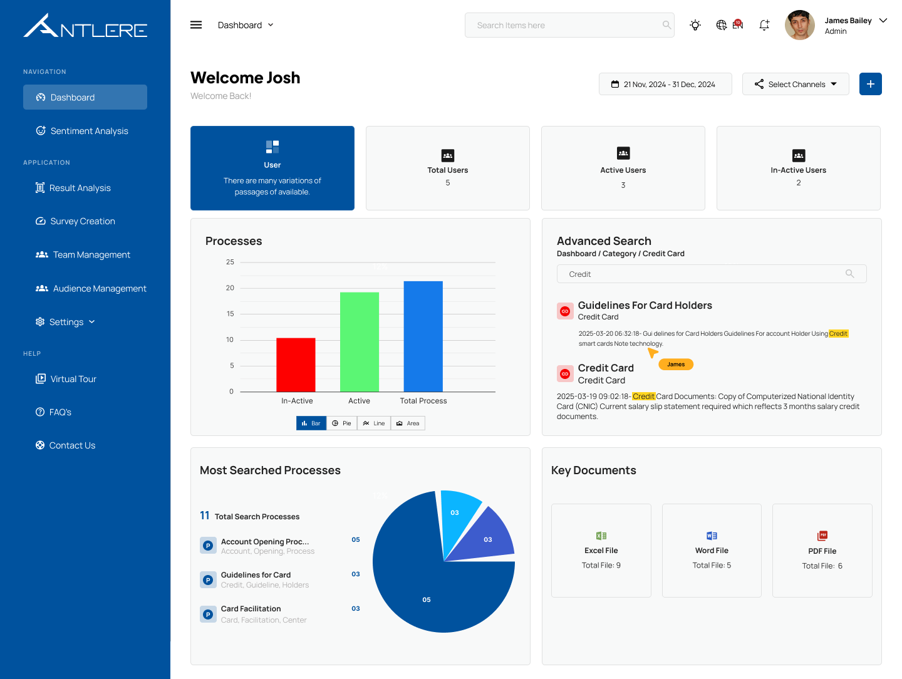Viewport: 902px width, 679px height.
Task: Click the Virtual Tour sidebar icon
Action: click(41, 378)
